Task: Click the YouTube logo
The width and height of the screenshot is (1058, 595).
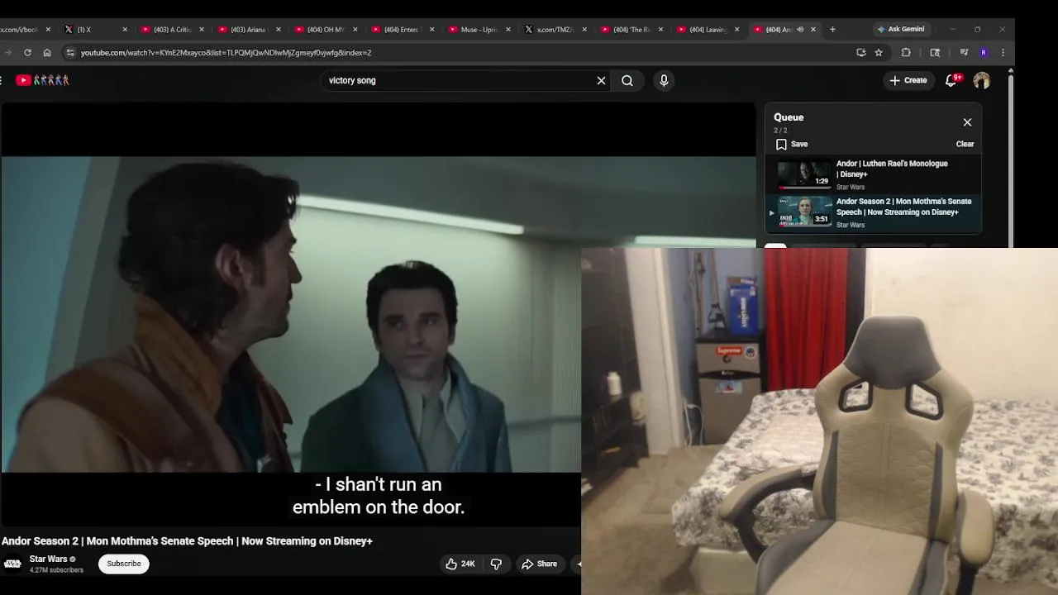Action: (x=42, y=80)
